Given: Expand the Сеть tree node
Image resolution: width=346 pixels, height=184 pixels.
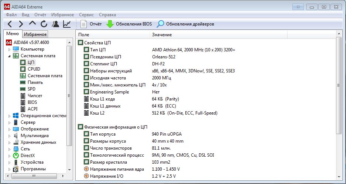Looking at the screenshot, I should [x=9, y=149].
